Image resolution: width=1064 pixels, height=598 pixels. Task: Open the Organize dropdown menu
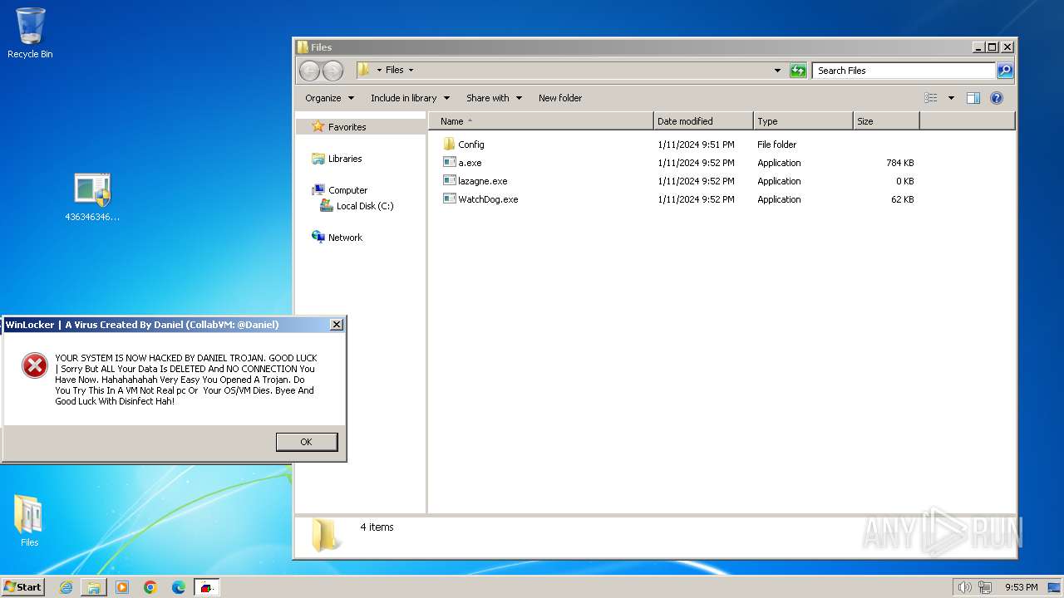click(x=329, y=98)
